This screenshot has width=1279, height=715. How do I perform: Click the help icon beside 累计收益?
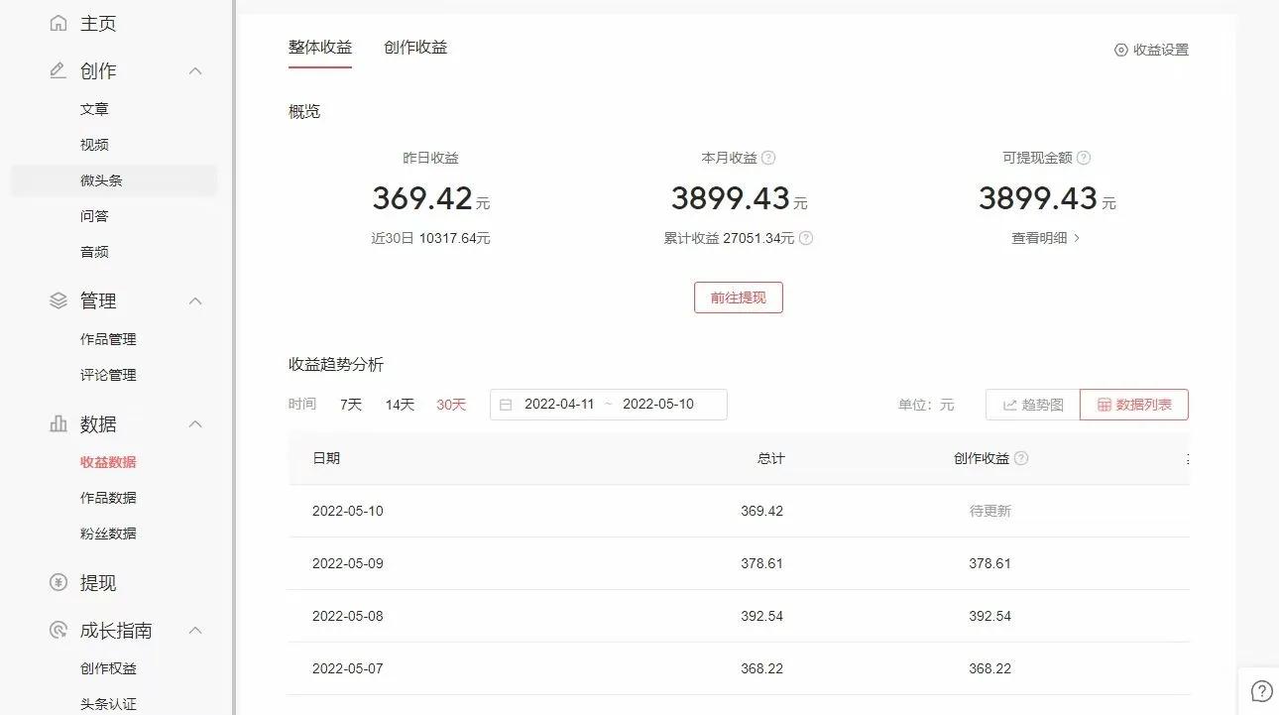pos(806,238)
